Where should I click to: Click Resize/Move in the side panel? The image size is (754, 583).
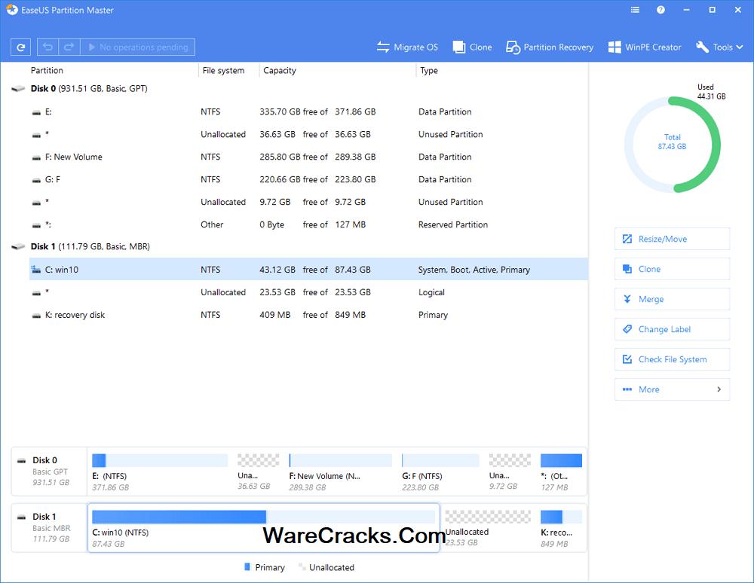pyautogui.click(x=672, y=239)
